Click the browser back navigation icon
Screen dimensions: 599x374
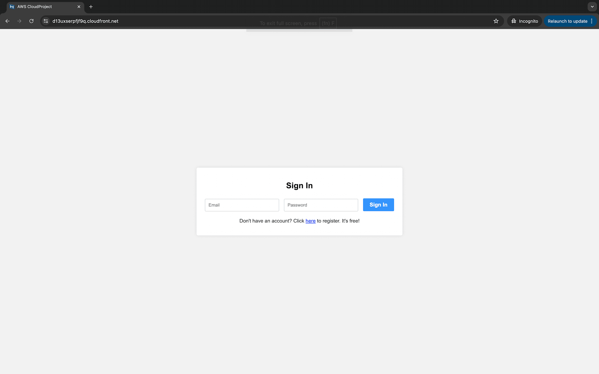coord(7,21)
